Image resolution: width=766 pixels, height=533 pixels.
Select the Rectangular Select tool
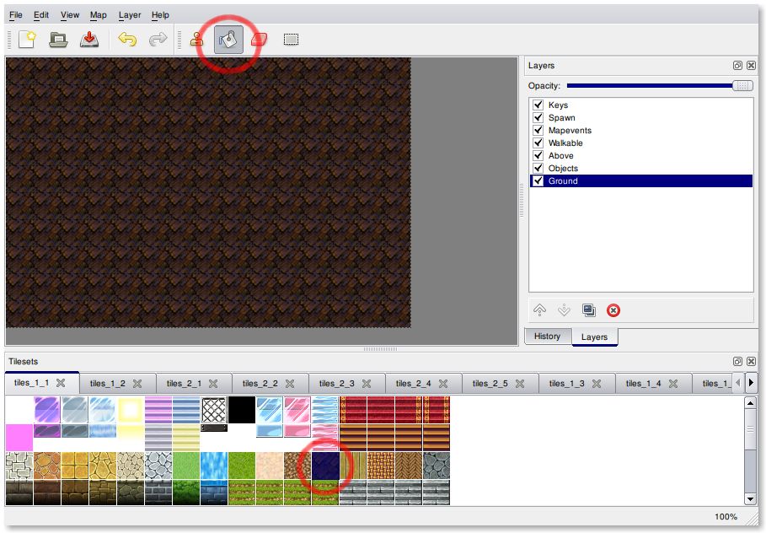(291, 40)
